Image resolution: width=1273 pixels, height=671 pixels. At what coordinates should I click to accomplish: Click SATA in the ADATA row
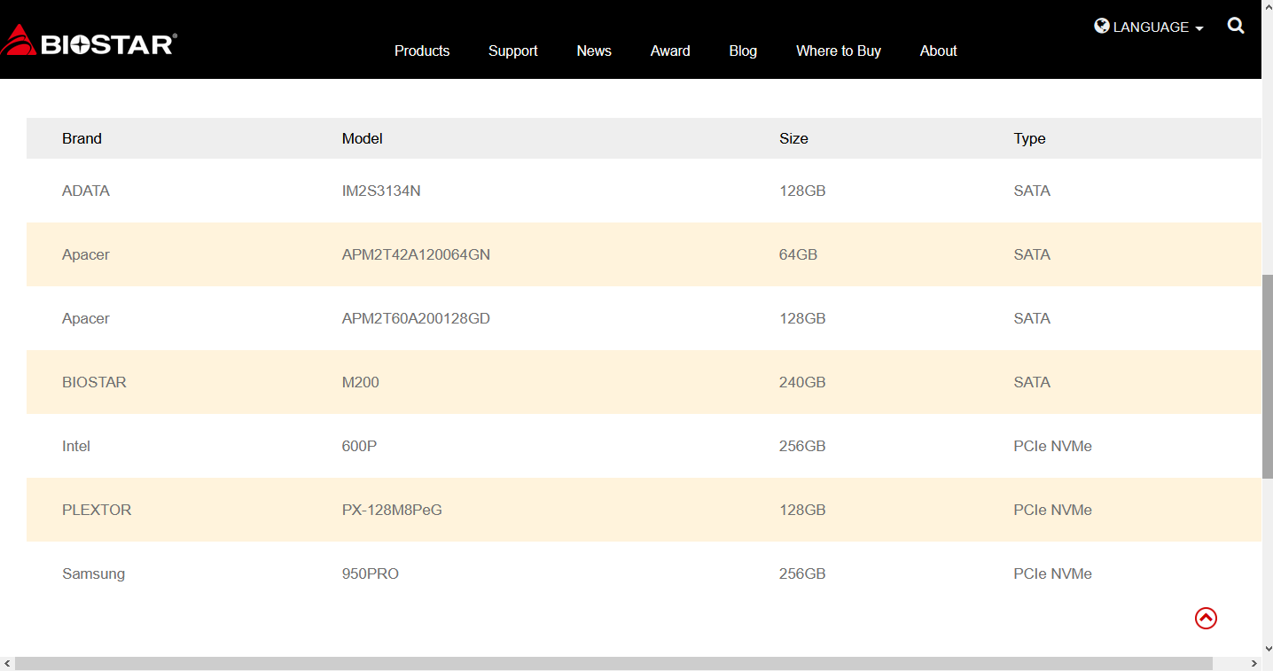pos(1032,191)
